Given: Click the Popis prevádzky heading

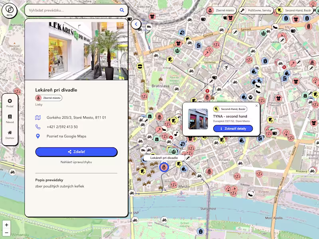Looking at the screenshot, I should [49, 180].
